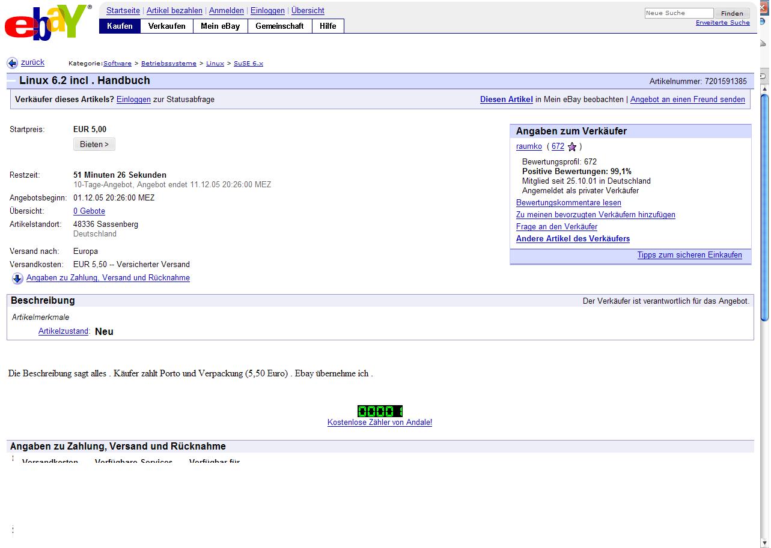The width and height of the screenshot is (771, 548).
Task: Expand Angaben zu Zahlung, Versand und Rücknahme link
Action: [x=108, y=278]
